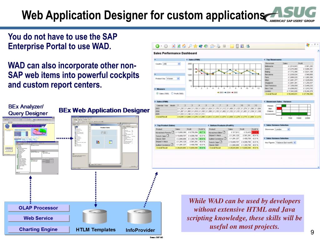Image resolution: width=320 pixels, height=240 pixels.
Task: Click the Print icon in browser toolbar
Action: [x=218, y=46]
